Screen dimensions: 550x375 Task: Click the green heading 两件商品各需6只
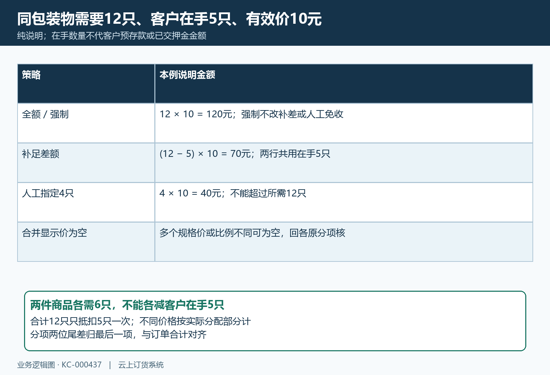pyautogui.click(x=127, y=305)
